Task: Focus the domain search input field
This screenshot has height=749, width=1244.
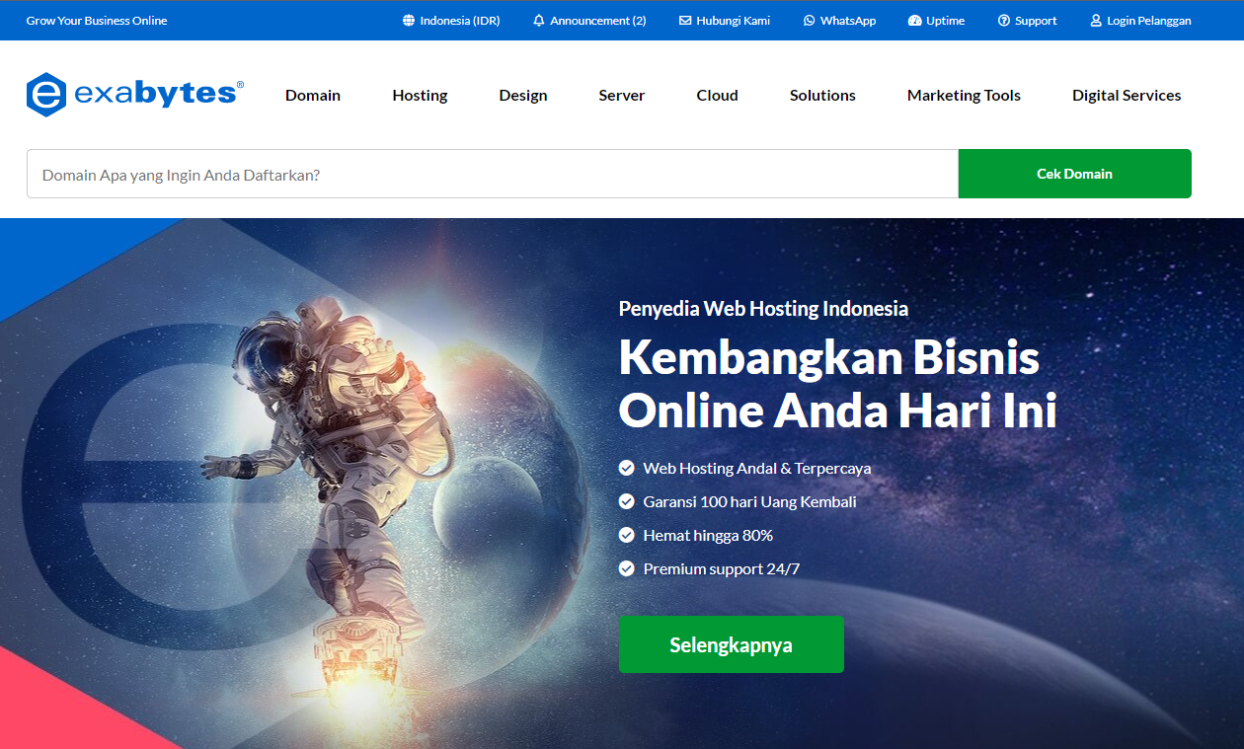Action: [493, 174]
